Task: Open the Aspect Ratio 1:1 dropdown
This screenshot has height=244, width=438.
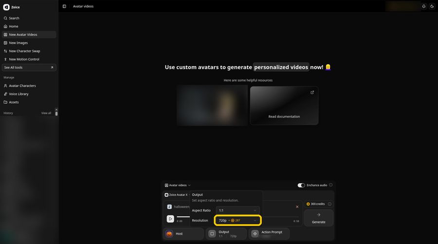Action: [237, 210]
